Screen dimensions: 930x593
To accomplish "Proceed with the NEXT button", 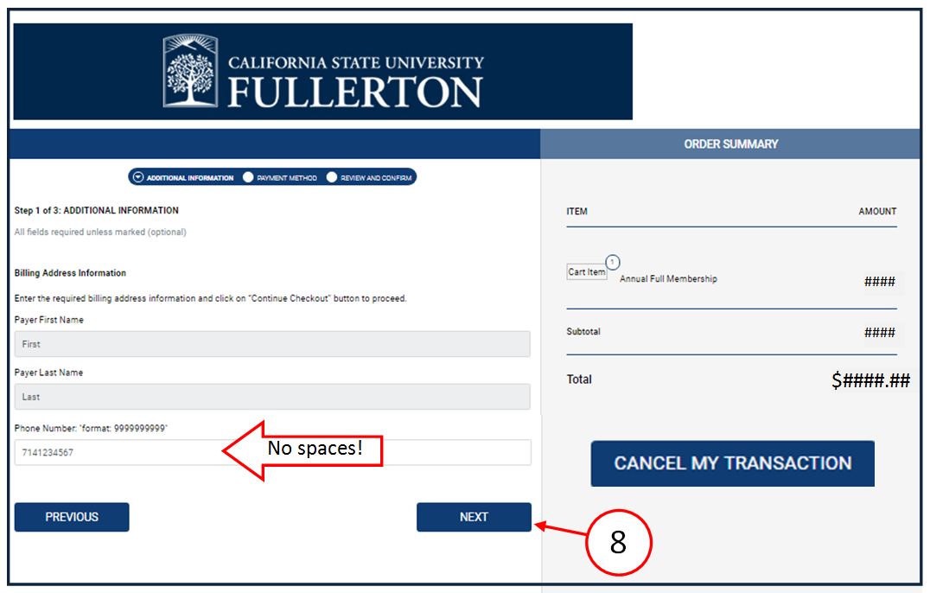I will [474, 517].
